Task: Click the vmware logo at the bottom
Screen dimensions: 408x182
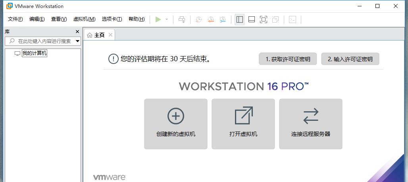Action: [x=110, y=178]
